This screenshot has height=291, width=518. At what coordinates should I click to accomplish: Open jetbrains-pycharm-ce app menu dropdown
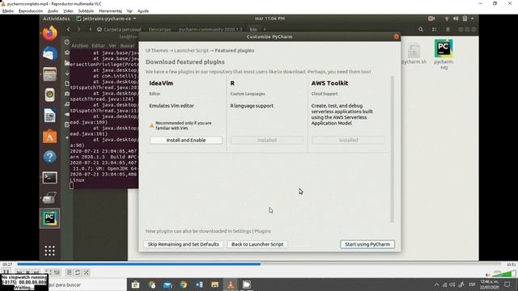106,19
